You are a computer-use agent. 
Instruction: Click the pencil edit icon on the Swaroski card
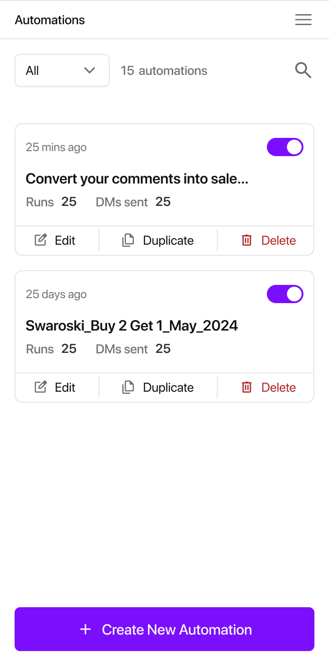(x=41, y=387)
